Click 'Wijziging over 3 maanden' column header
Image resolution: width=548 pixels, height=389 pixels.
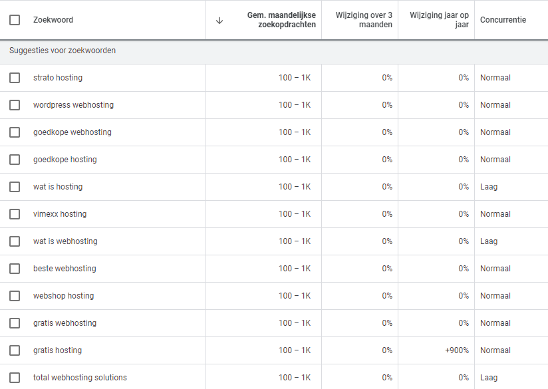pyautogui.click(x=364, y=20)
